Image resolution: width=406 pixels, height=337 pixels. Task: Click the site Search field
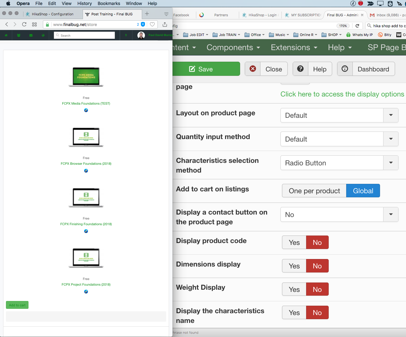(x=84, y=35)
